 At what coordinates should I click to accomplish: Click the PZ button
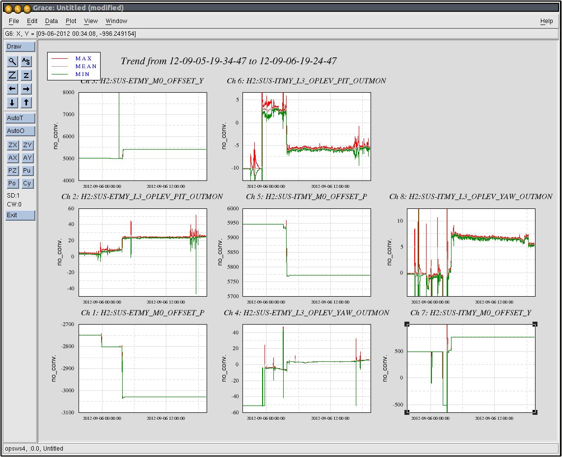[x=13, y=171]
